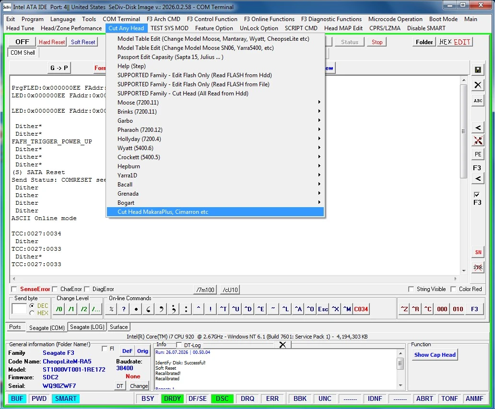Click the Hard Reset button

pos(52,42)
